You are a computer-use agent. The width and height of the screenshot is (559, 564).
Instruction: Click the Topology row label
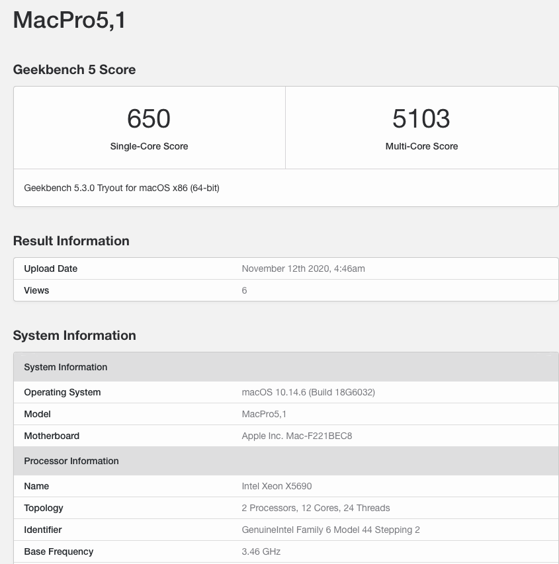44,508
